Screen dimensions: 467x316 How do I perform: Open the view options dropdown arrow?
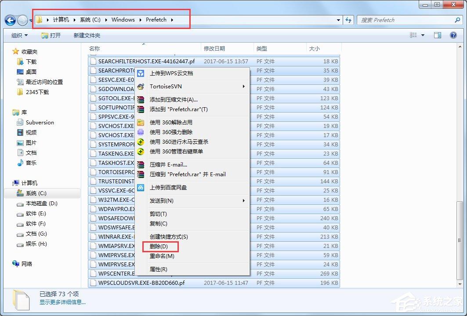423,35
